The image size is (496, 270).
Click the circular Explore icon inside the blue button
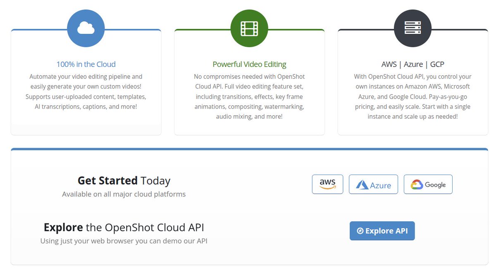pos(360,231)
